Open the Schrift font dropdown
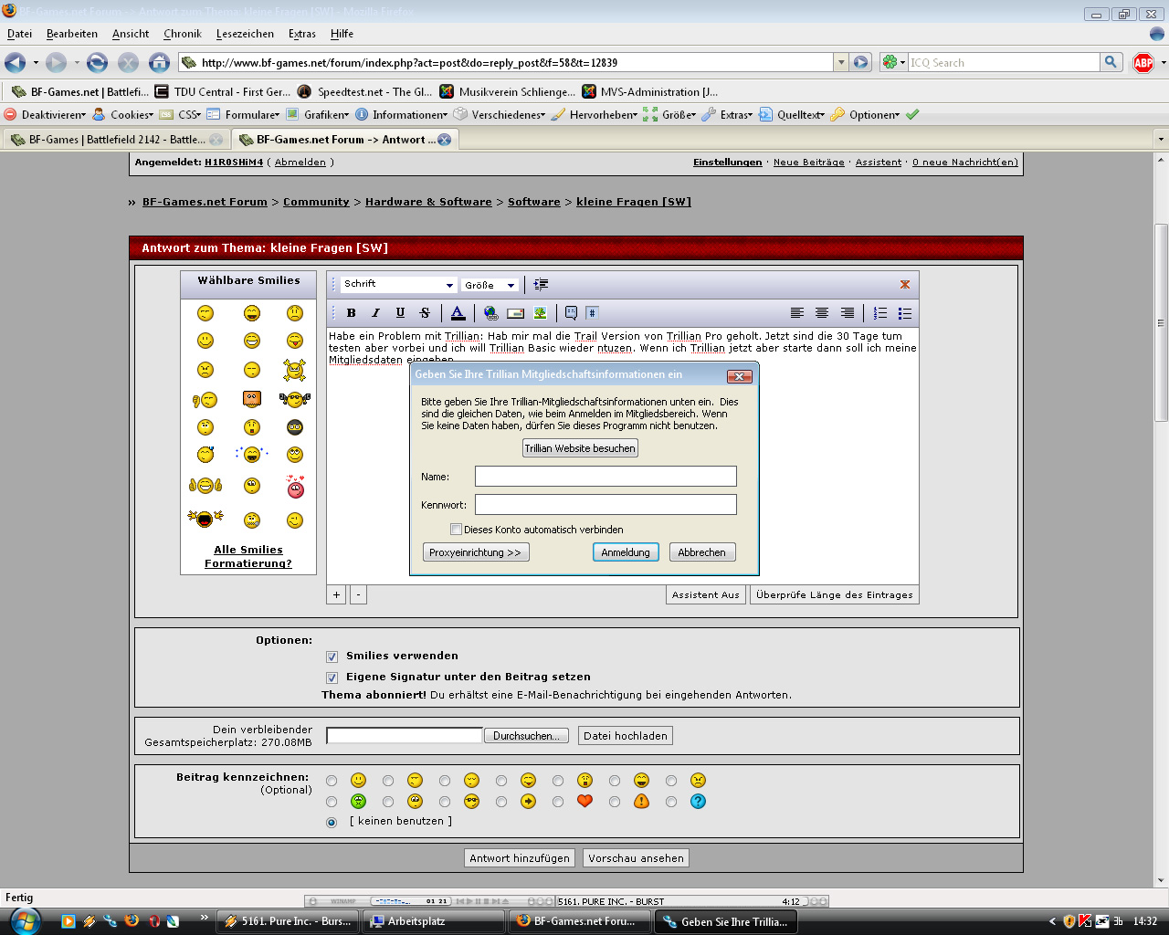The image size is (1169, 935). (x=398, y=285)
